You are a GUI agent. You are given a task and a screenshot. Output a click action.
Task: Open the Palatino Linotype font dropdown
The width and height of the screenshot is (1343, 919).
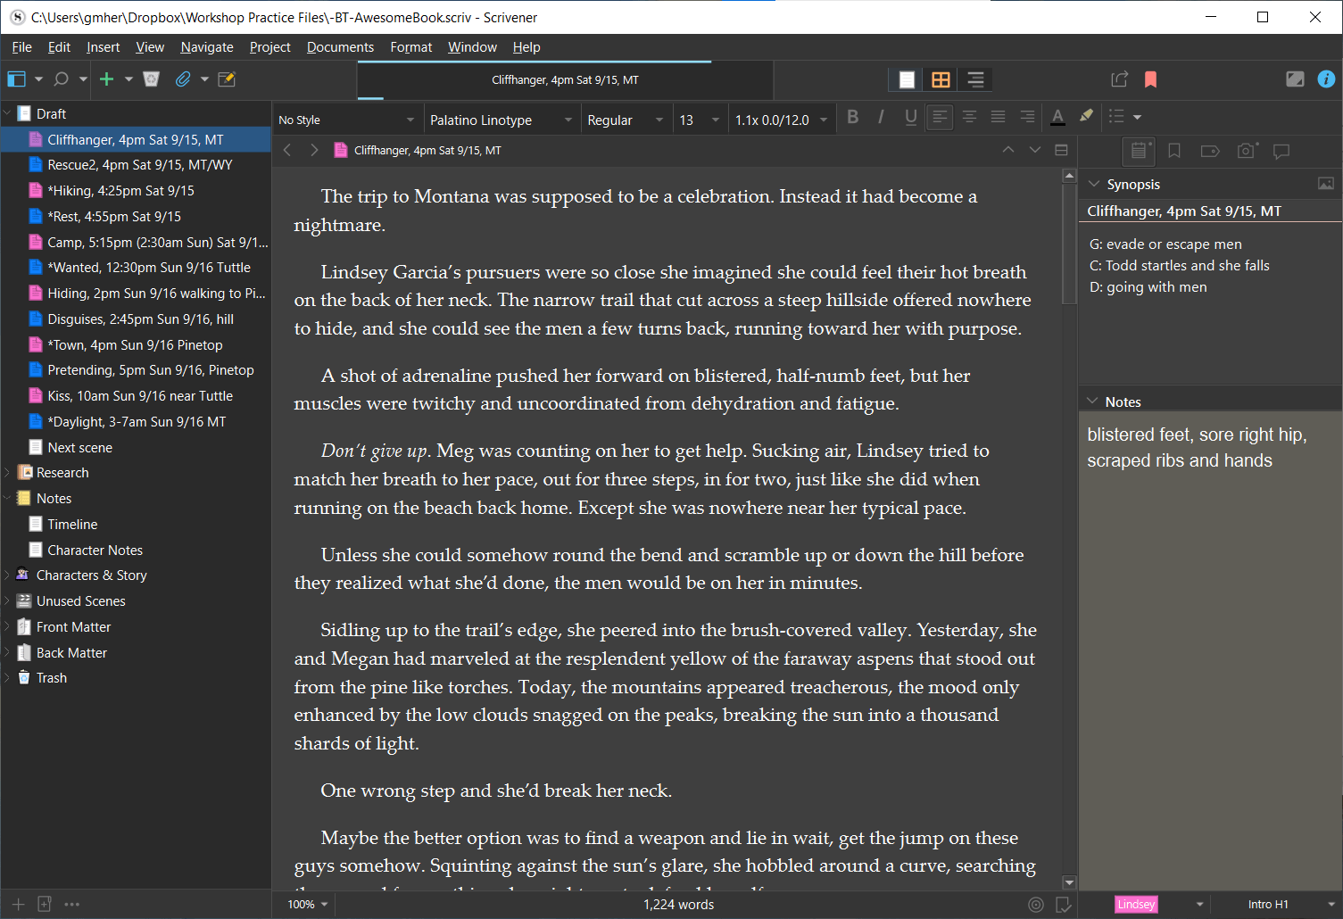click(502, 119)
